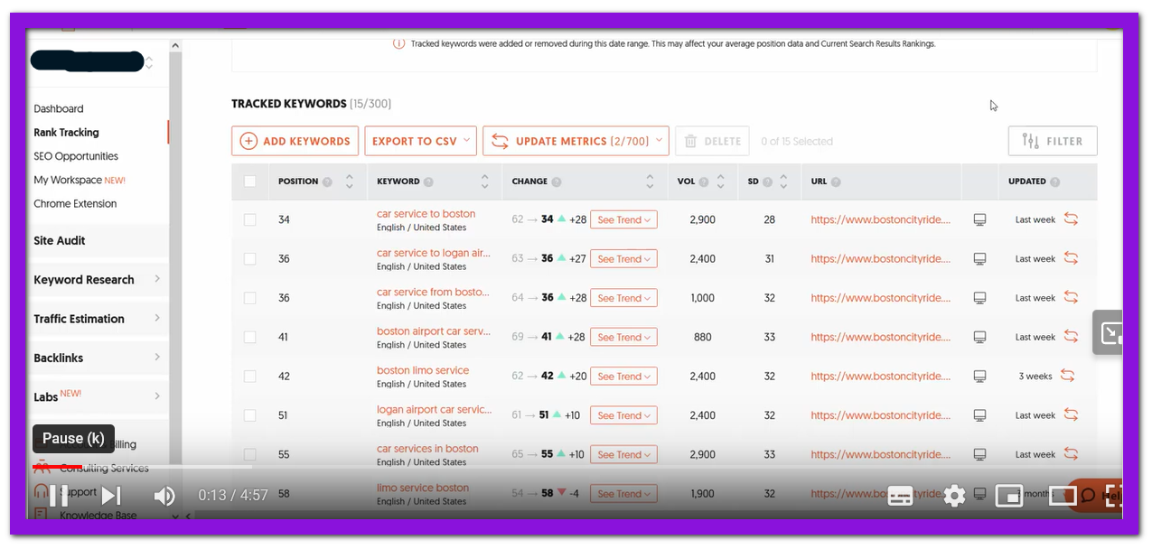The width and height of the screenshot is (1152, 549).
Task: Open keyword link limo service boston
Action: 423,488
